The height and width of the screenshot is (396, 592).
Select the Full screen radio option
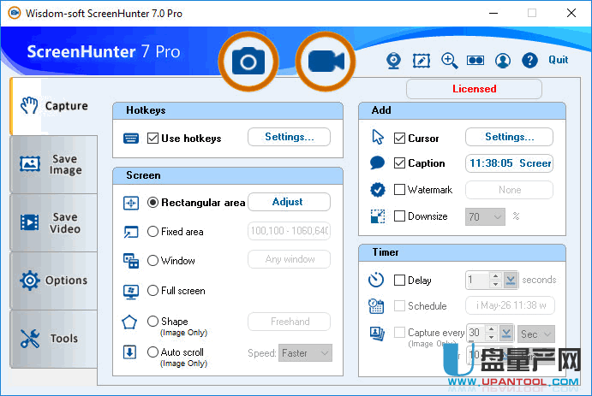pos(153,291)
